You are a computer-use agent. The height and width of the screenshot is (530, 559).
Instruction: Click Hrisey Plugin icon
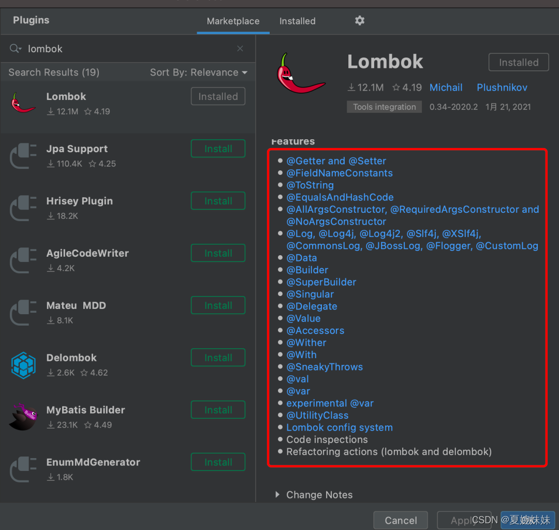click(x=23, y=208)
